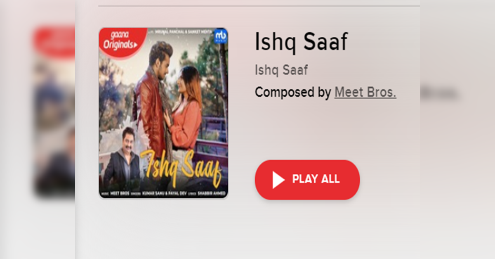Open the Meet Bros. composer link
The width and height of the screenshot is (495, 259).
point(365,92)
